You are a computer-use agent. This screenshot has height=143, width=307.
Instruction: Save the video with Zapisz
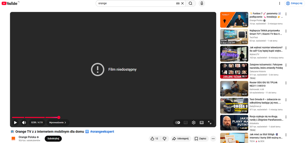click(201, 138)
